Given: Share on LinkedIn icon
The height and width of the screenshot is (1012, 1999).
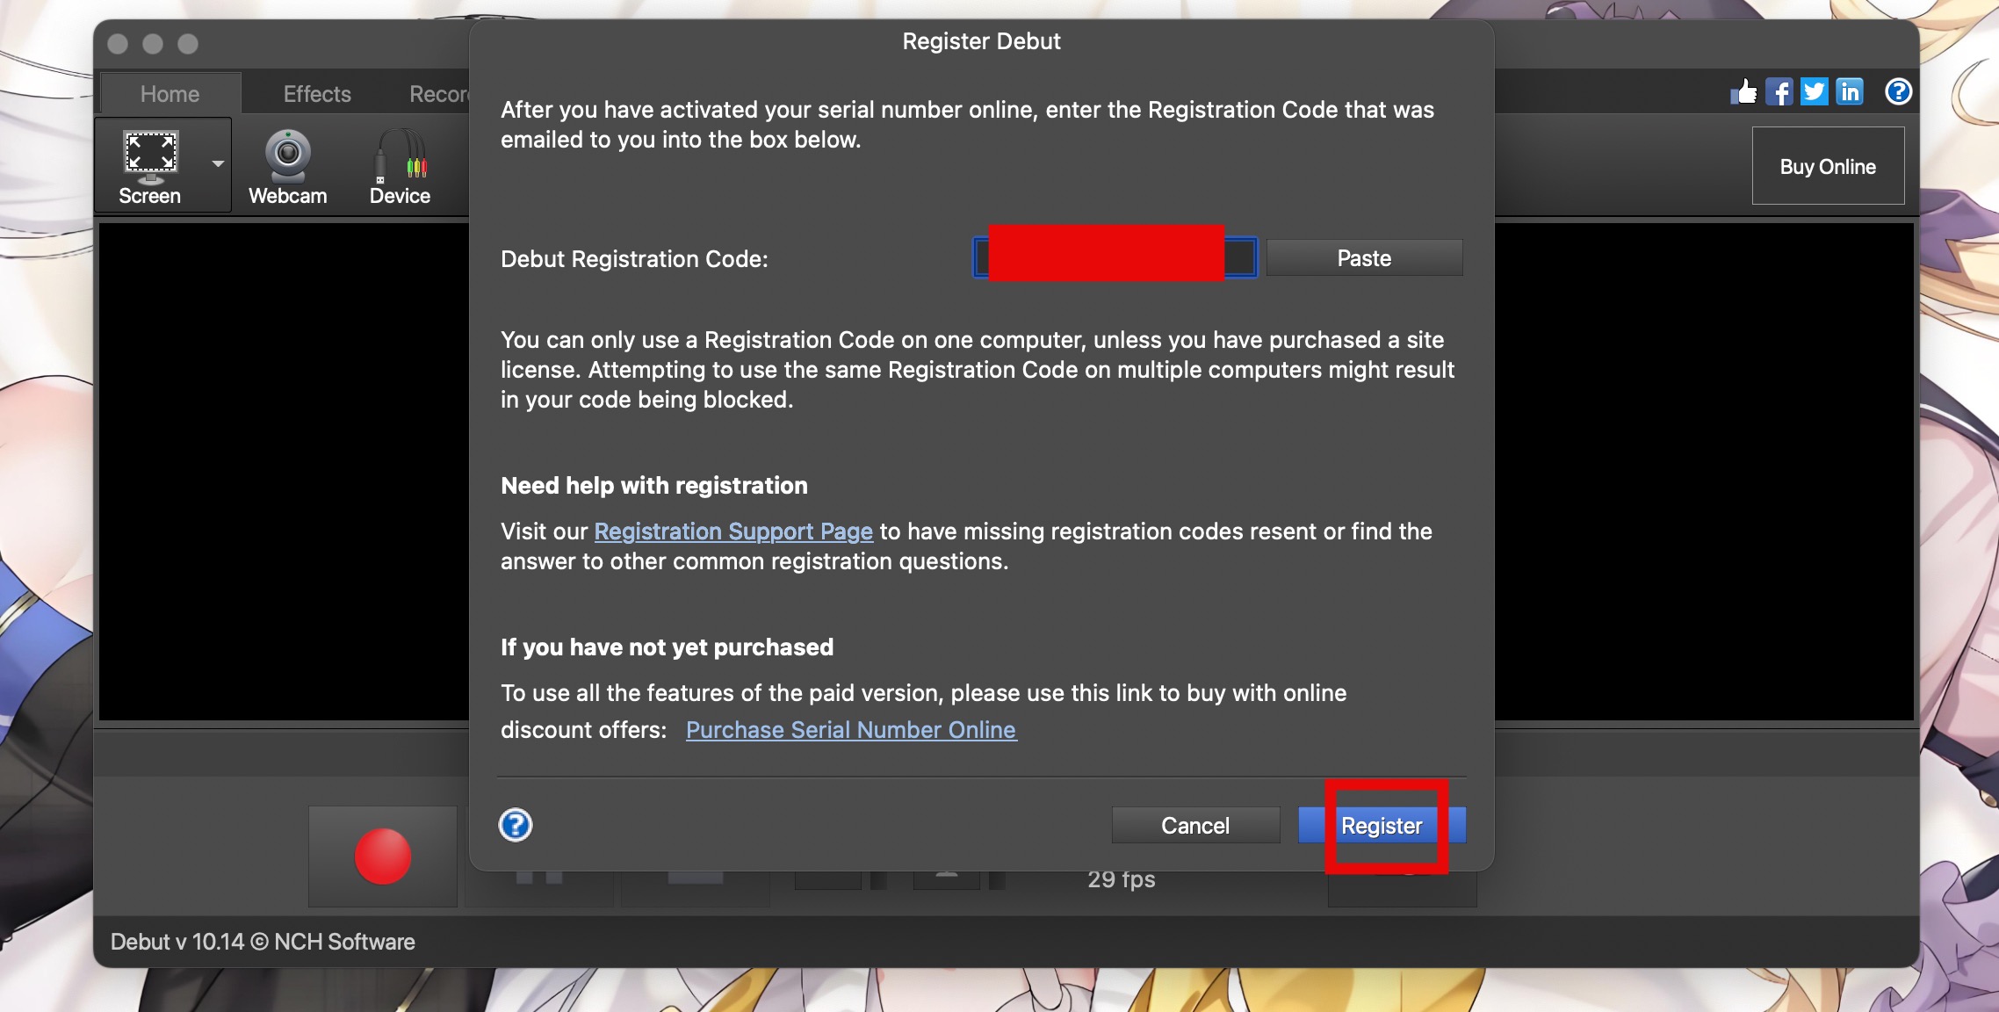Looking at the screenshot, I should [1849, 91].
